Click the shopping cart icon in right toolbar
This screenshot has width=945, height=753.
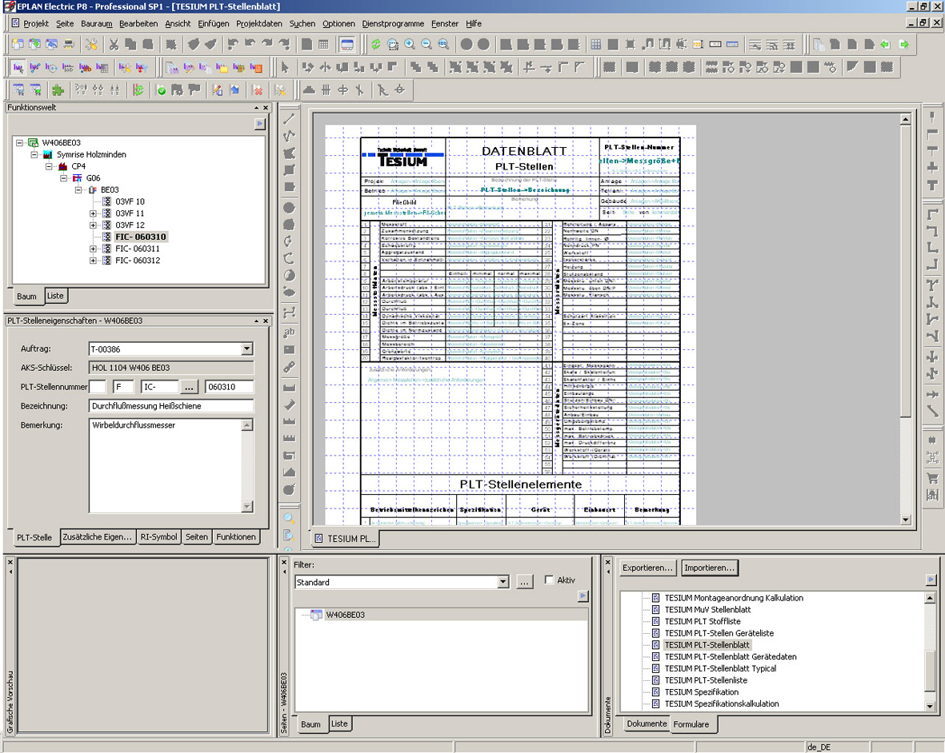coord(932,479)
